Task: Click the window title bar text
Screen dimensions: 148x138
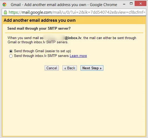Action: (64, 5)
